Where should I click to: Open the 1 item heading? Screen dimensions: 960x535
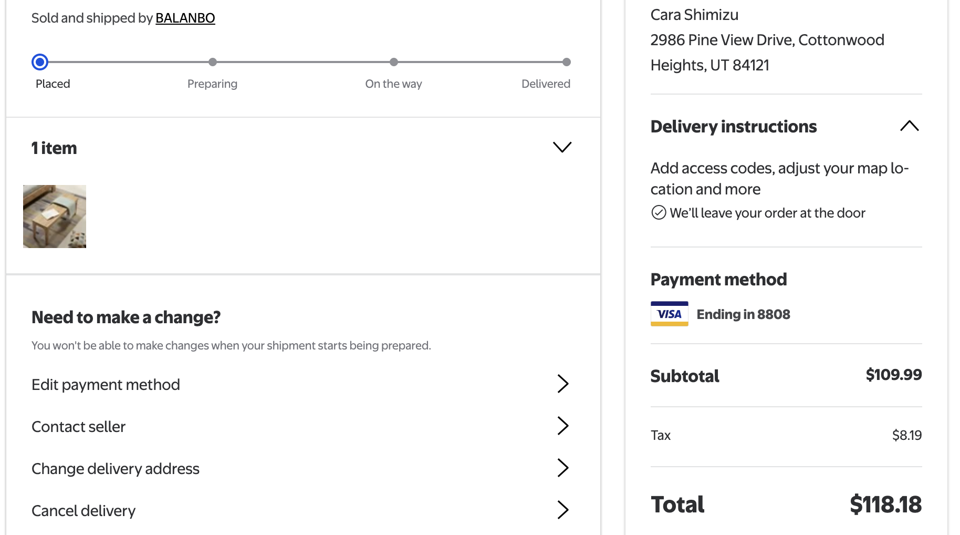(x=54, y=148)
